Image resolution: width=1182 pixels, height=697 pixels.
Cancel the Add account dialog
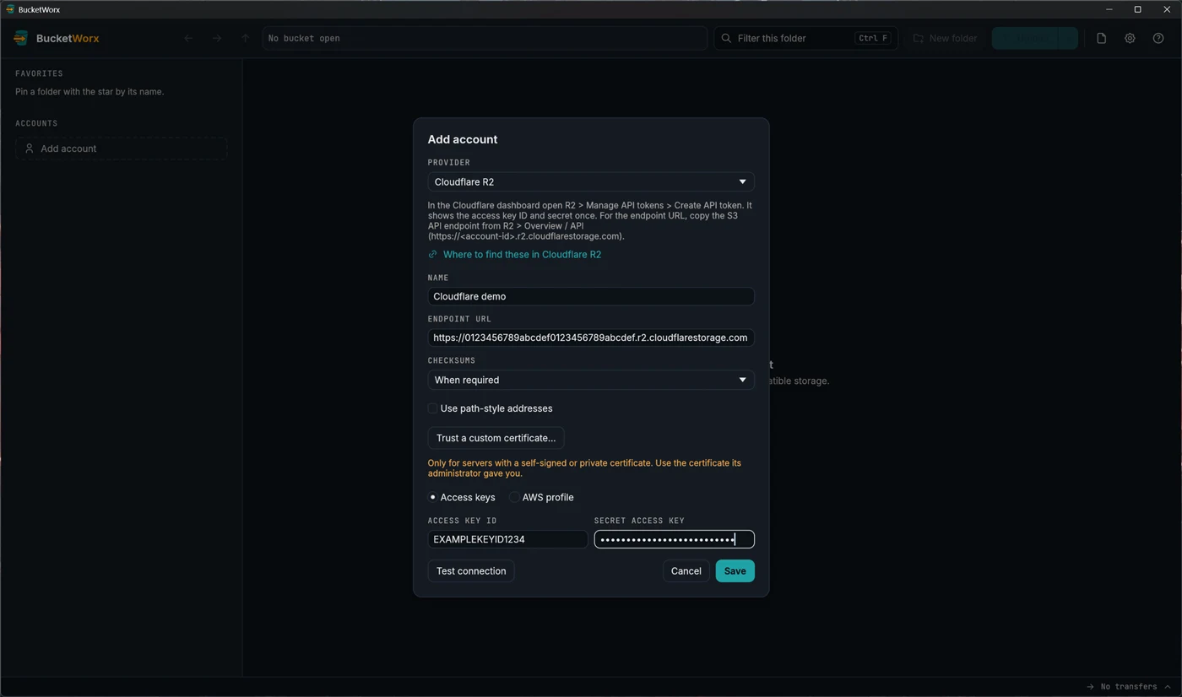pyautogui.click(x=686, y=571)
